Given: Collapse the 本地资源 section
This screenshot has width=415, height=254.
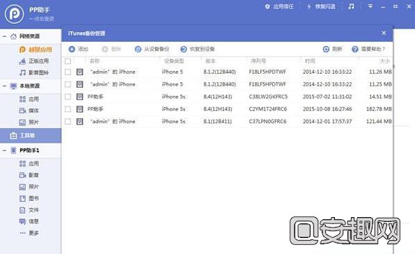Looking at the screenshot, I should pyautogui.click(x=4, y=86).
